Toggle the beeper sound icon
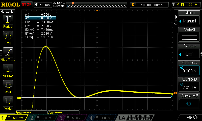Image resolution: width=202 pixels, height=121 pixels. pyautogui.click(x=195, y=117)
